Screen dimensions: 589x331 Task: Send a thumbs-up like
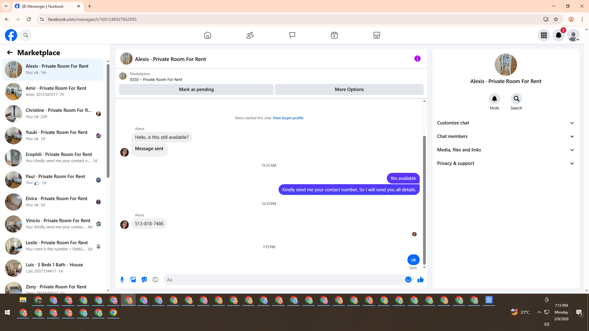[420, 280]
